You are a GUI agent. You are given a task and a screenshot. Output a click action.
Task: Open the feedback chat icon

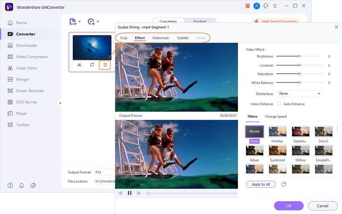33,185
